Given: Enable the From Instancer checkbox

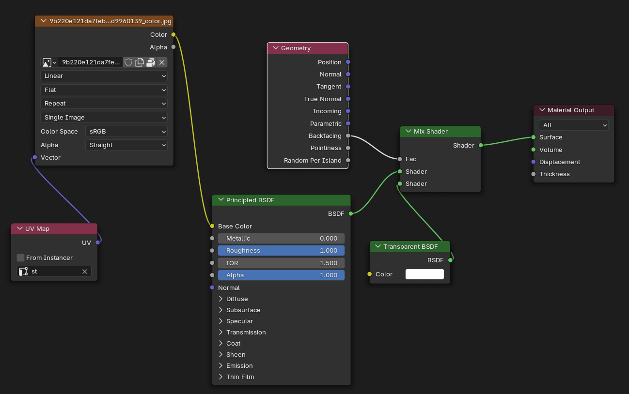Looking at the screenshot, I should 20,258.
